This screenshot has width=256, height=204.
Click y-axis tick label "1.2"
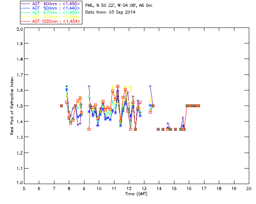(x=20, y=153)
